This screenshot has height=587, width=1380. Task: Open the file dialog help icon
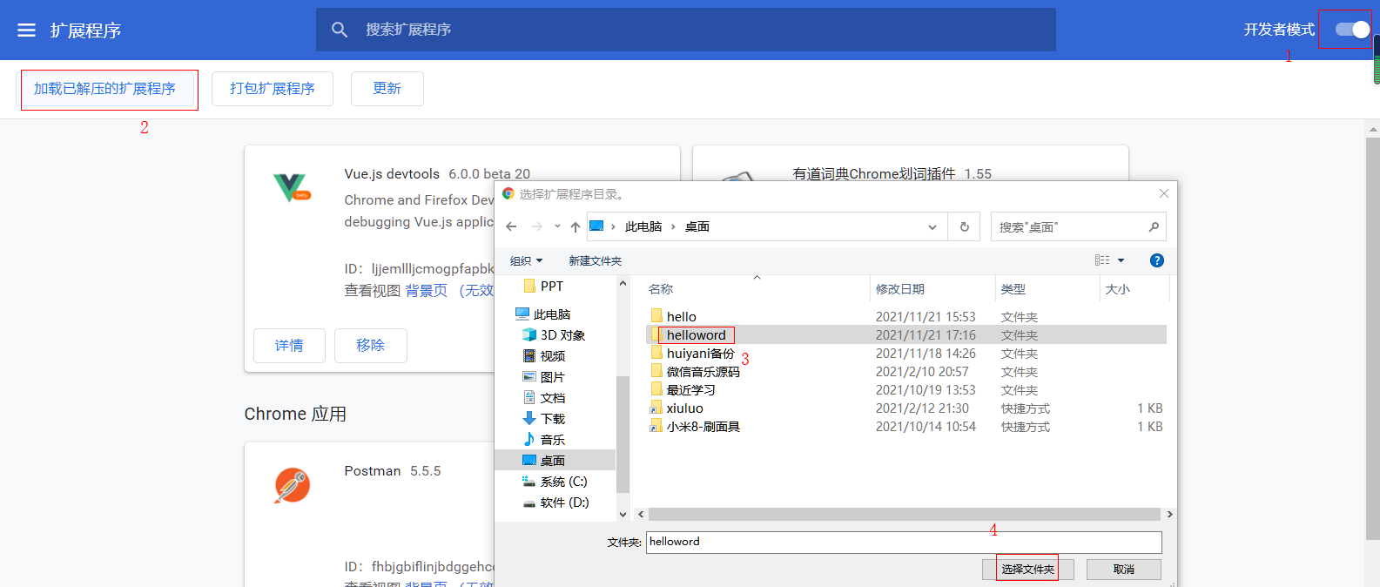tap(1156, 260)
